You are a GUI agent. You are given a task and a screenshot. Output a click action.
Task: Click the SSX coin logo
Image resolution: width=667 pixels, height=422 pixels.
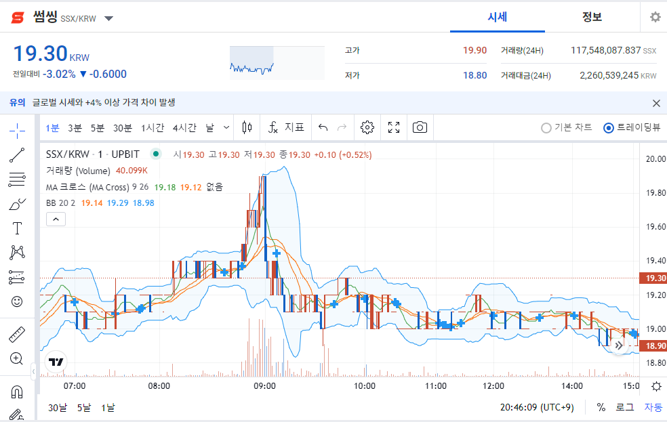[18, 18]
